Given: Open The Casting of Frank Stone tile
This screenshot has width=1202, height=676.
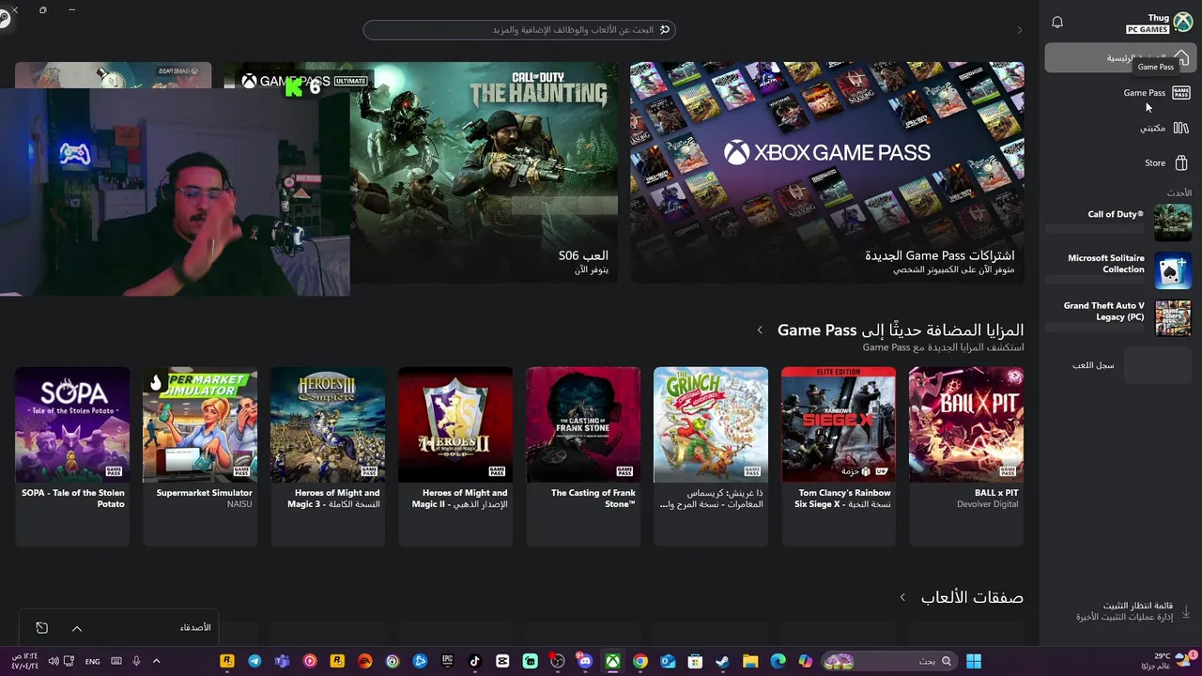Looking at the screenshot, I should (583, 456).
